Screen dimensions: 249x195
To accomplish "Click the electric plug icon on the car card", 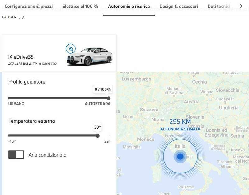I will tap(71, 49).
